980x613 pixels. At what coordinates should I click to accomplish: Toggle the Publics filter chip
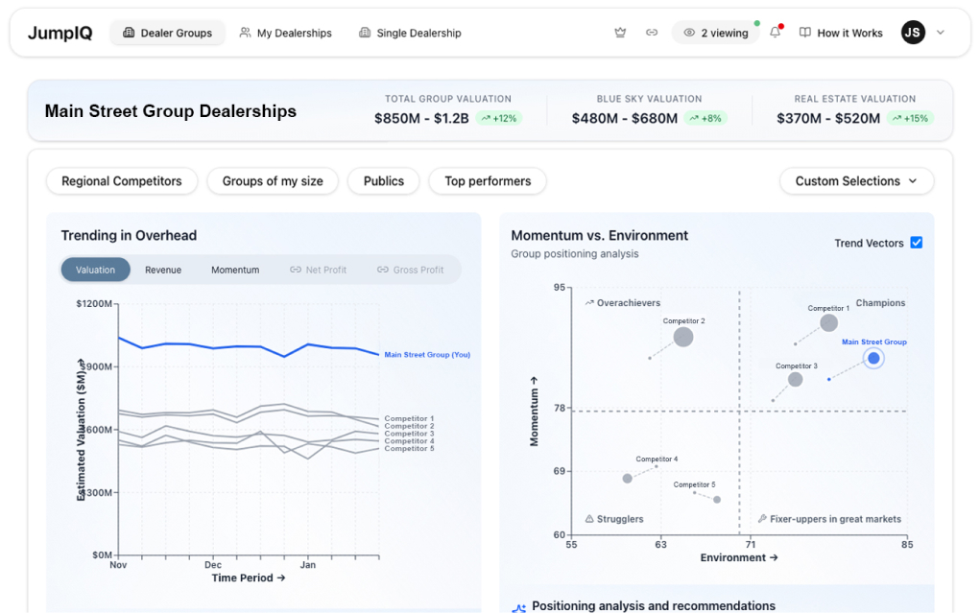pyautogui.click(x=384, y=181)
